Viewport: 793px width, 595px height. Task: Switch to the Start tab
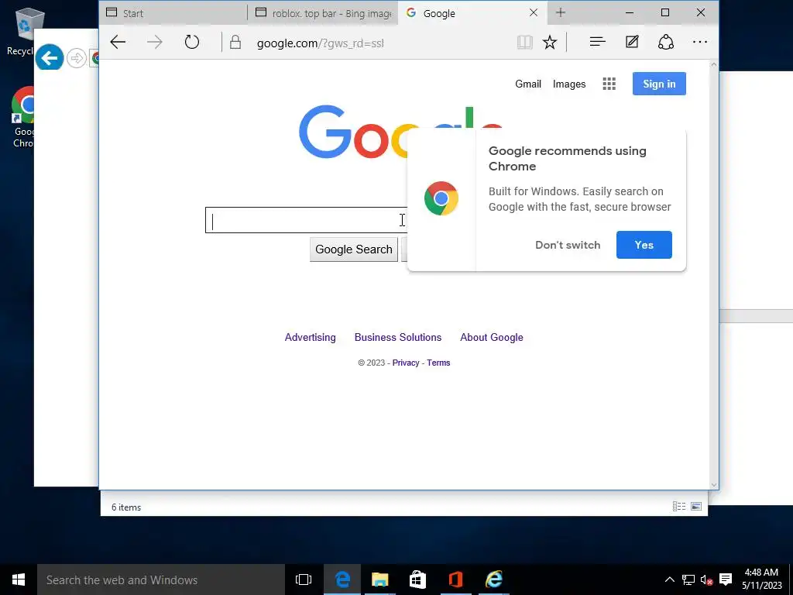[x=173, y=13]
